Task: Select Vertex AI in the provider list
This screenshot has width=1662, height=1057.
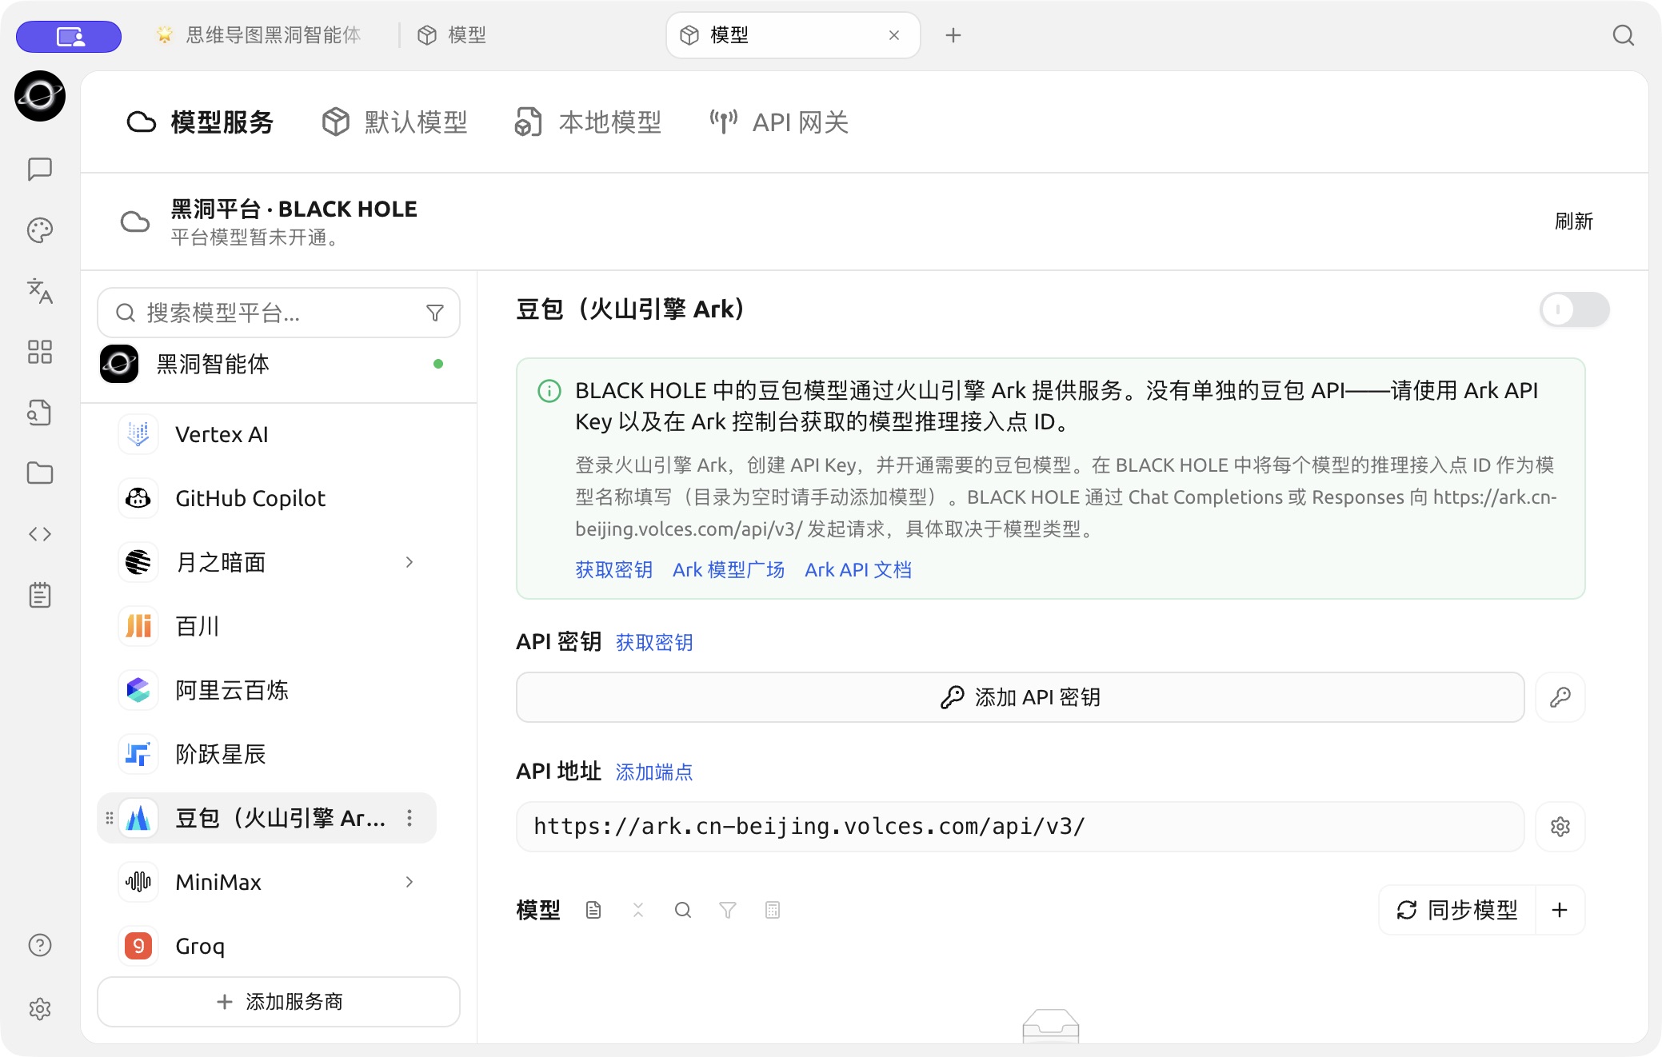Action: pyautogui.click(x=267, y=434)
